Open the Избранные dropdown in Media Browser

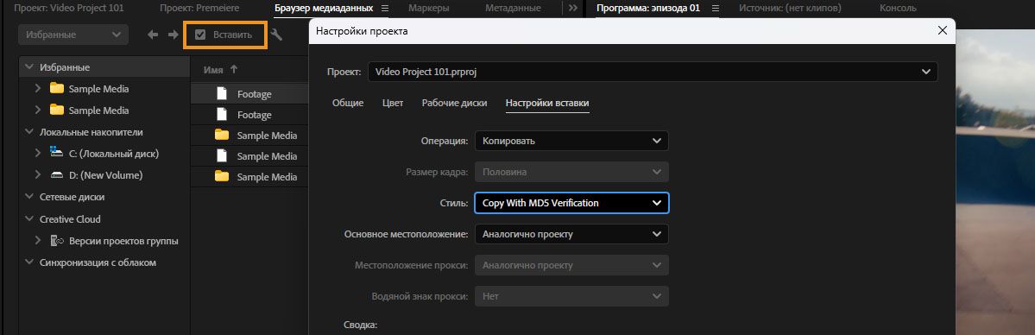coord(73,35)
